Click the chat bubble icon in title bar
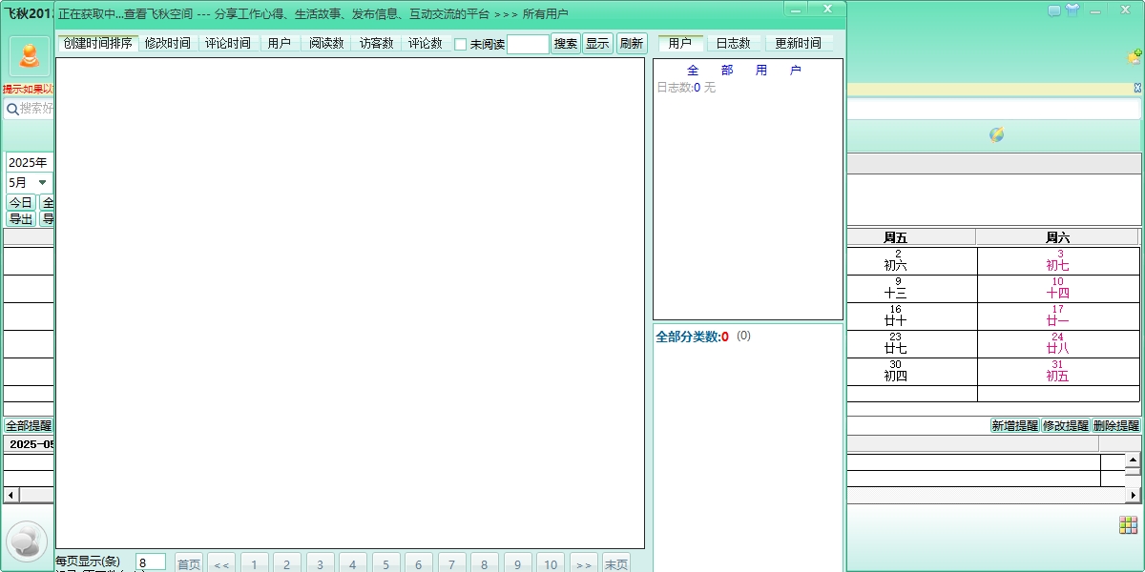The height and width of the screenshot is (572, 1145). (1054, 10)
